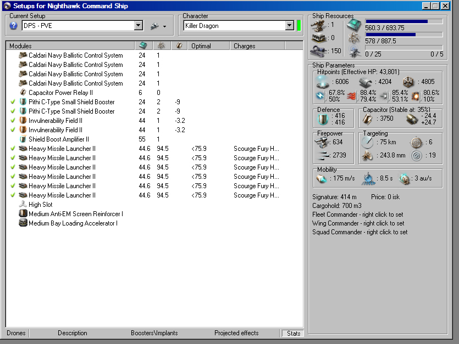Click the targeting range icon showing 75 km
Viewport: 459px width, 344px height.
tap(367, 142)
